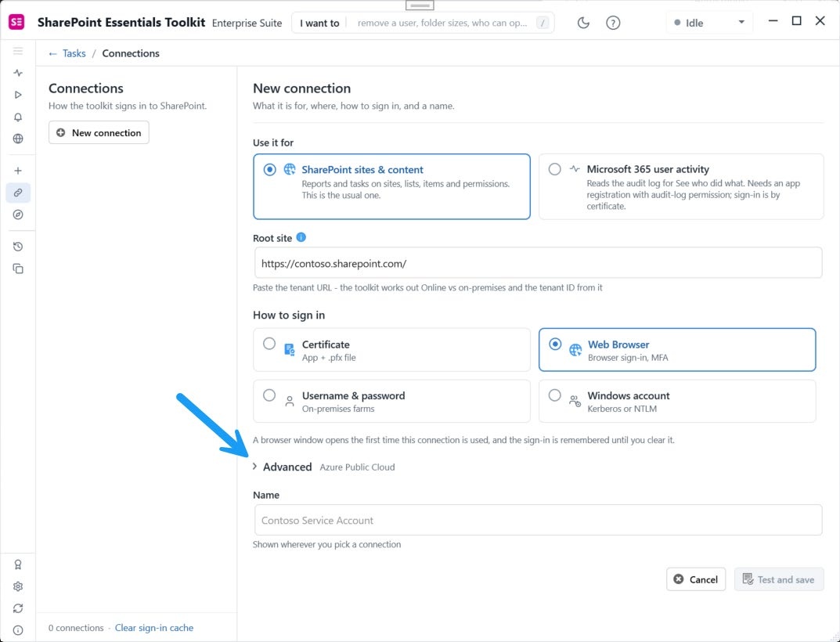Click the I want to label
The image size is (840, 642).
click(x=319, y=23)
